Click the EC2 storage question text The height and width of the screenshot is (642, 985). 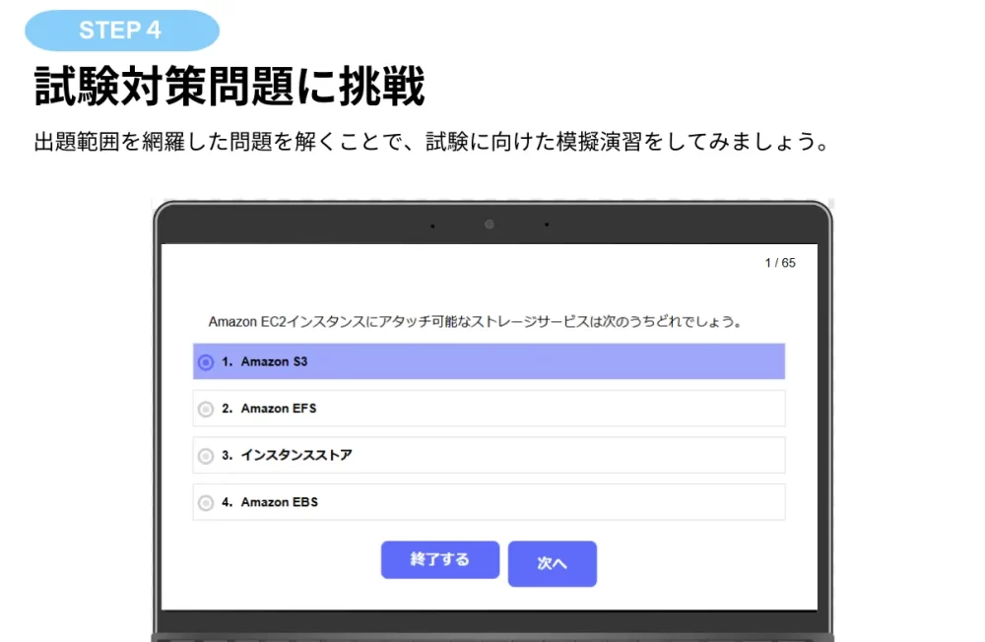pyautogui.click(x=475, y=322)
